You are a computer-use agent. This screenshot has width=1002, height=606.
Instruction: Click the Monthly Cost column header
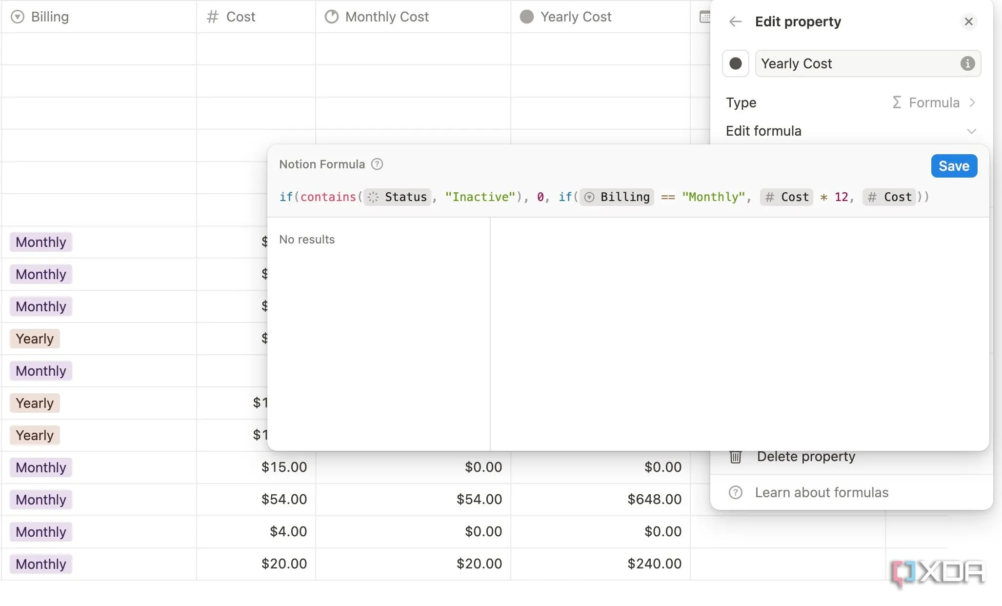click(x=386, y=17)
